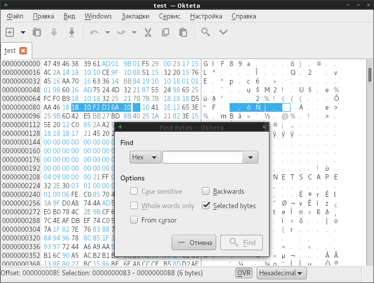374x283 pixels.
Task: Click the vertical scrollbar handle
Action: [x=370, y=75]
